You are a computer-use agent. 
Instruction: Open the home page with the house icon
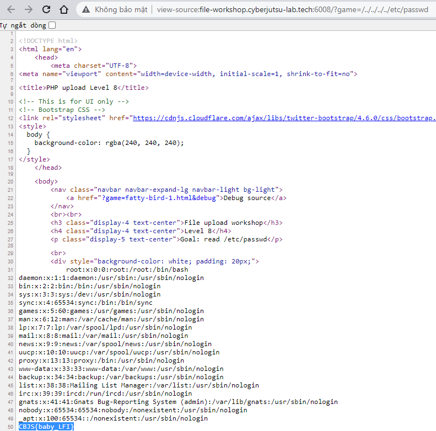click(x=64, y=9)
